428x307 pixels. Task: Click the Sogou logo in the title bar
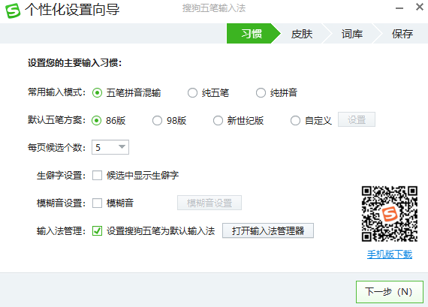[x=13, y=11]
